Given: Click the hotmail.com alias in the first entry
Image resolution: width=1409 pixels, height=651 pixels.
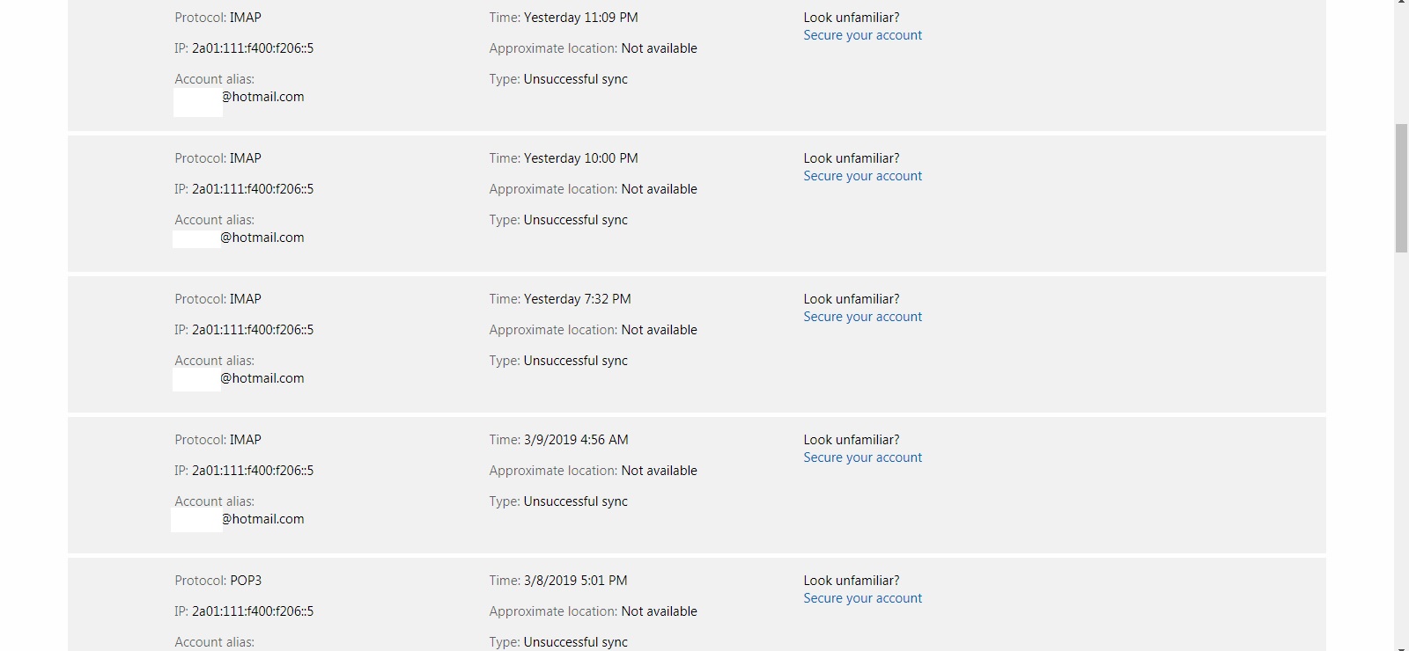Looking at the screenshot, I should pyautogui.click(x=262, y=97).
